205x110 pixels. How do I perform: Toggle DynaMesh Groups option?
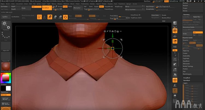pyautogui.click(x=60, y=6)
